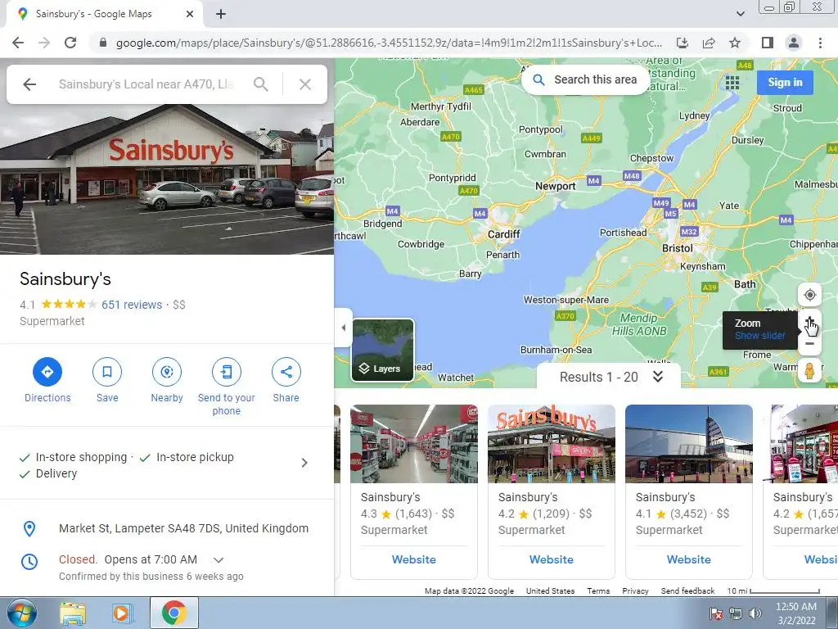Viewport: 838px width, 629px height.
Task: Open the Layers map type switcher
Action: pyautogui.click(x=383, y=350)
